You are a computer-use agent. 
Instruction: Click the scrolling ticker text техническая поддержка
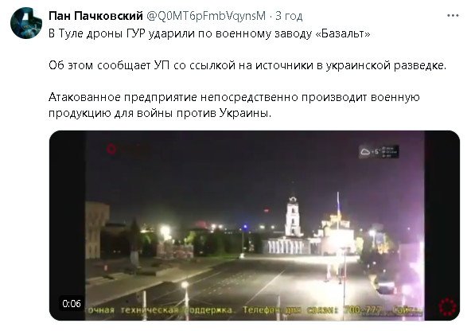pos(177,310)
